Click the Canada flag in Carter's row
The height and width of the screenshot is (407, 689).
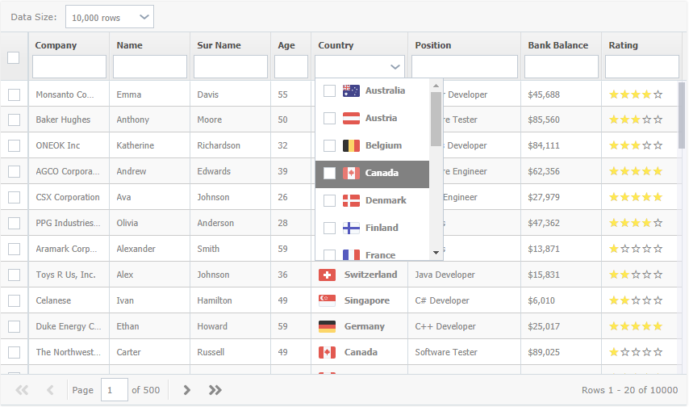(x=327, y=352)
